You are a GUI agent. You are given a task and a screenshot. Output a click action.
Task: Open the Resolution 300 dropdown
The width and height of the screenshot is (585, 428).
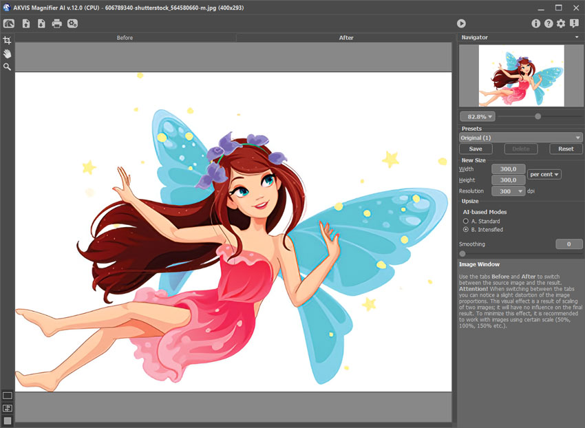click(508, 191)
